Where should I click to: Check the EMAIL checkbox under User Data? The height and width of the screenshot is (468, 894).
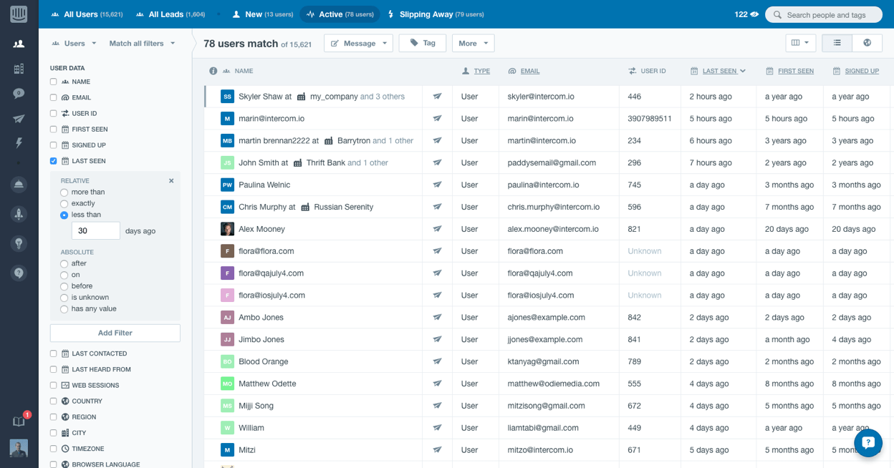[52, 97]
